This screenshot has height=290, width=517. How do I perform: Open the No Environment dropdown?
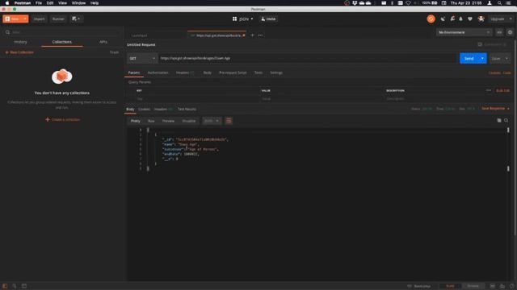click(x=464, y=32)
